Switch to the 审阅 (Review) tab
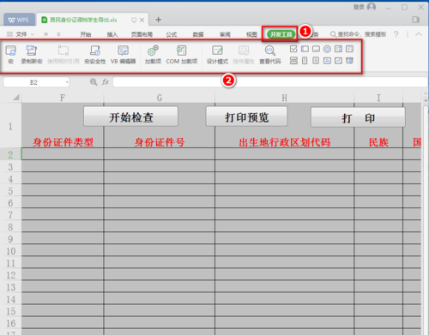This screenshot has width=429, height=335. pos(225,34)
